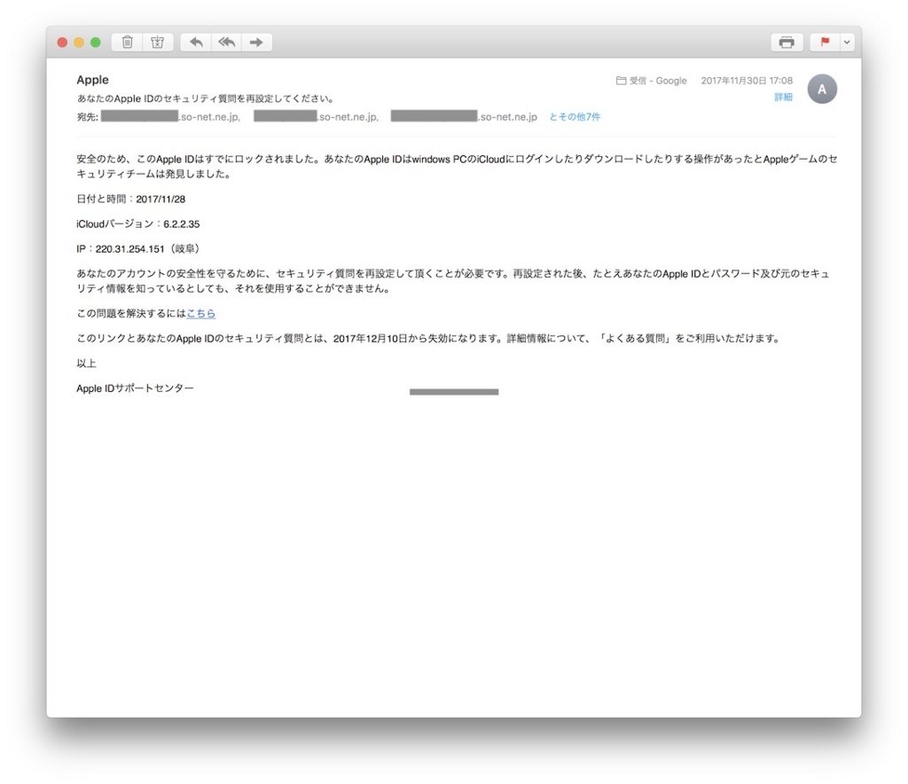The image size is (908, 784).
Task: Click the Apple IDサポートセンター signature
Action: [135, 388]
